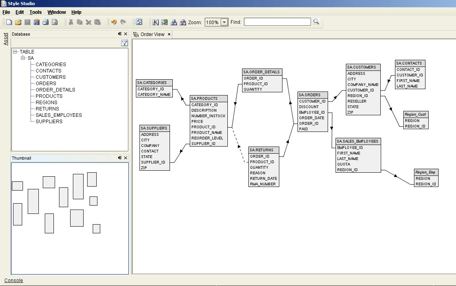Select the Order View tab
This screenshot has height=286, width=456.
[152, 34]
